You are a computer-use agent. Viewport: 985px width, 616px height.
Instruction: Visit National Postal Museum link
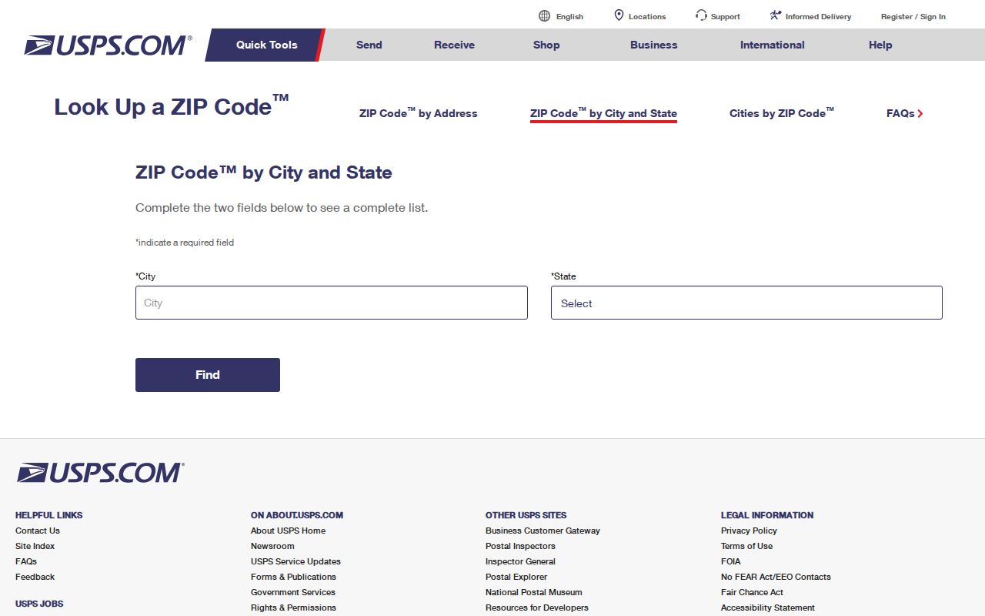tap(534, 592)
